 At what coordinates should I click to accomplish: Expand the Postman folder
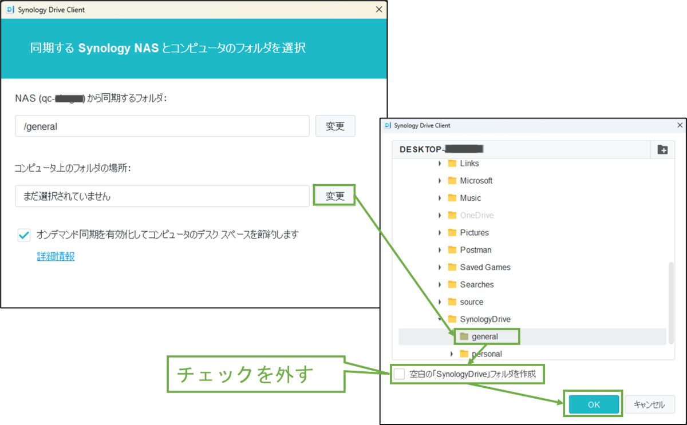point(440,250)
